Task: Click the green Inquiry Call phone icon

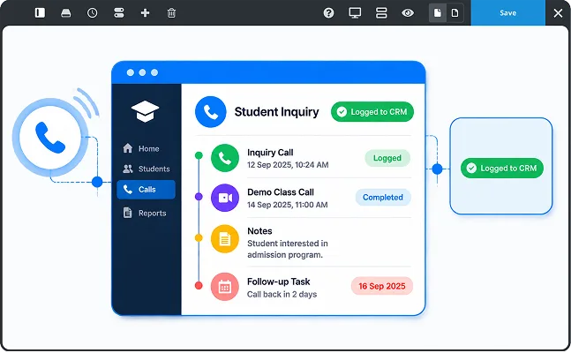Action: point(225,158)
